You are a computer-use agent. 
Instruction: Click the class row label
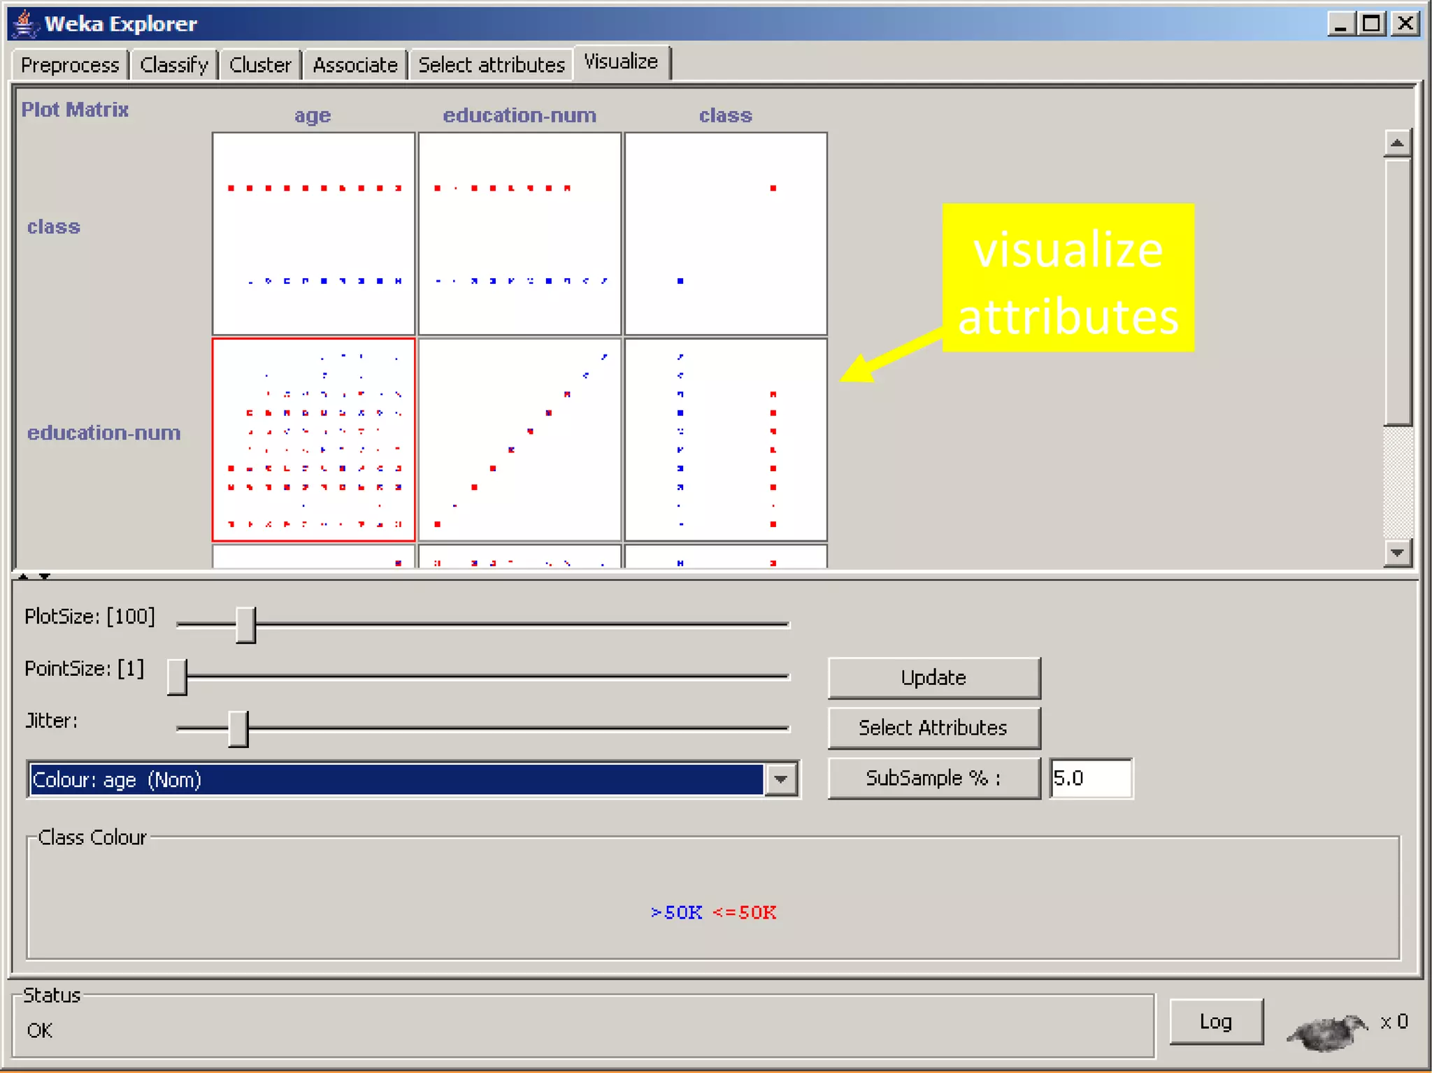(x=54, y=227)
